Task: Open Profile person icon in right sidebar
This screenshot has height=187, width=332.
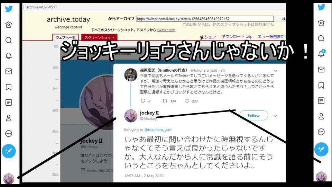Action: [x=321, y=116]
